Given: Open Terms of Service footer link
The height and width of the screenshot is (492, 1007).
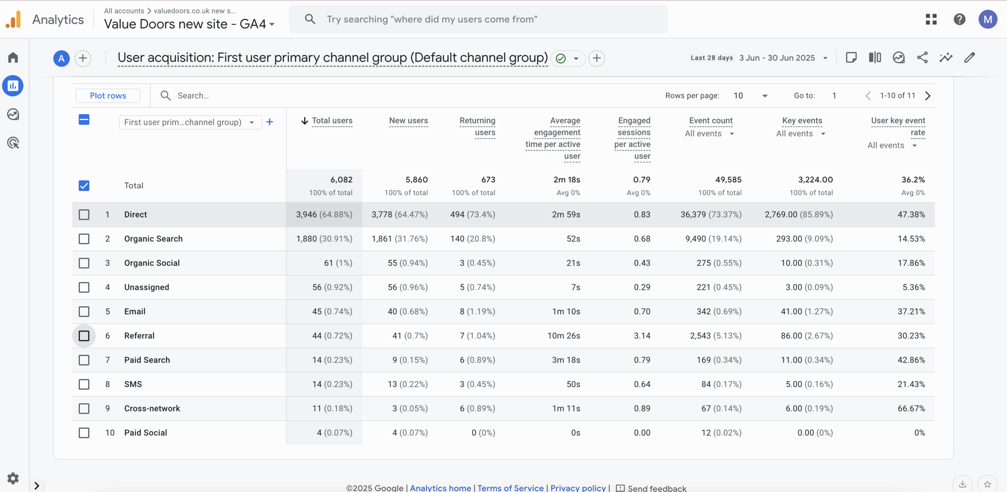Looking at the screenshot, I should coord(510,488).
